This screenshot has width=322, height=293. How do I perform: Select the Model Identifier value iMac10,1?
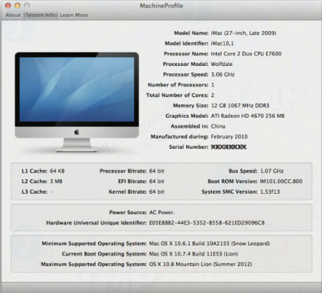(222, 44)
